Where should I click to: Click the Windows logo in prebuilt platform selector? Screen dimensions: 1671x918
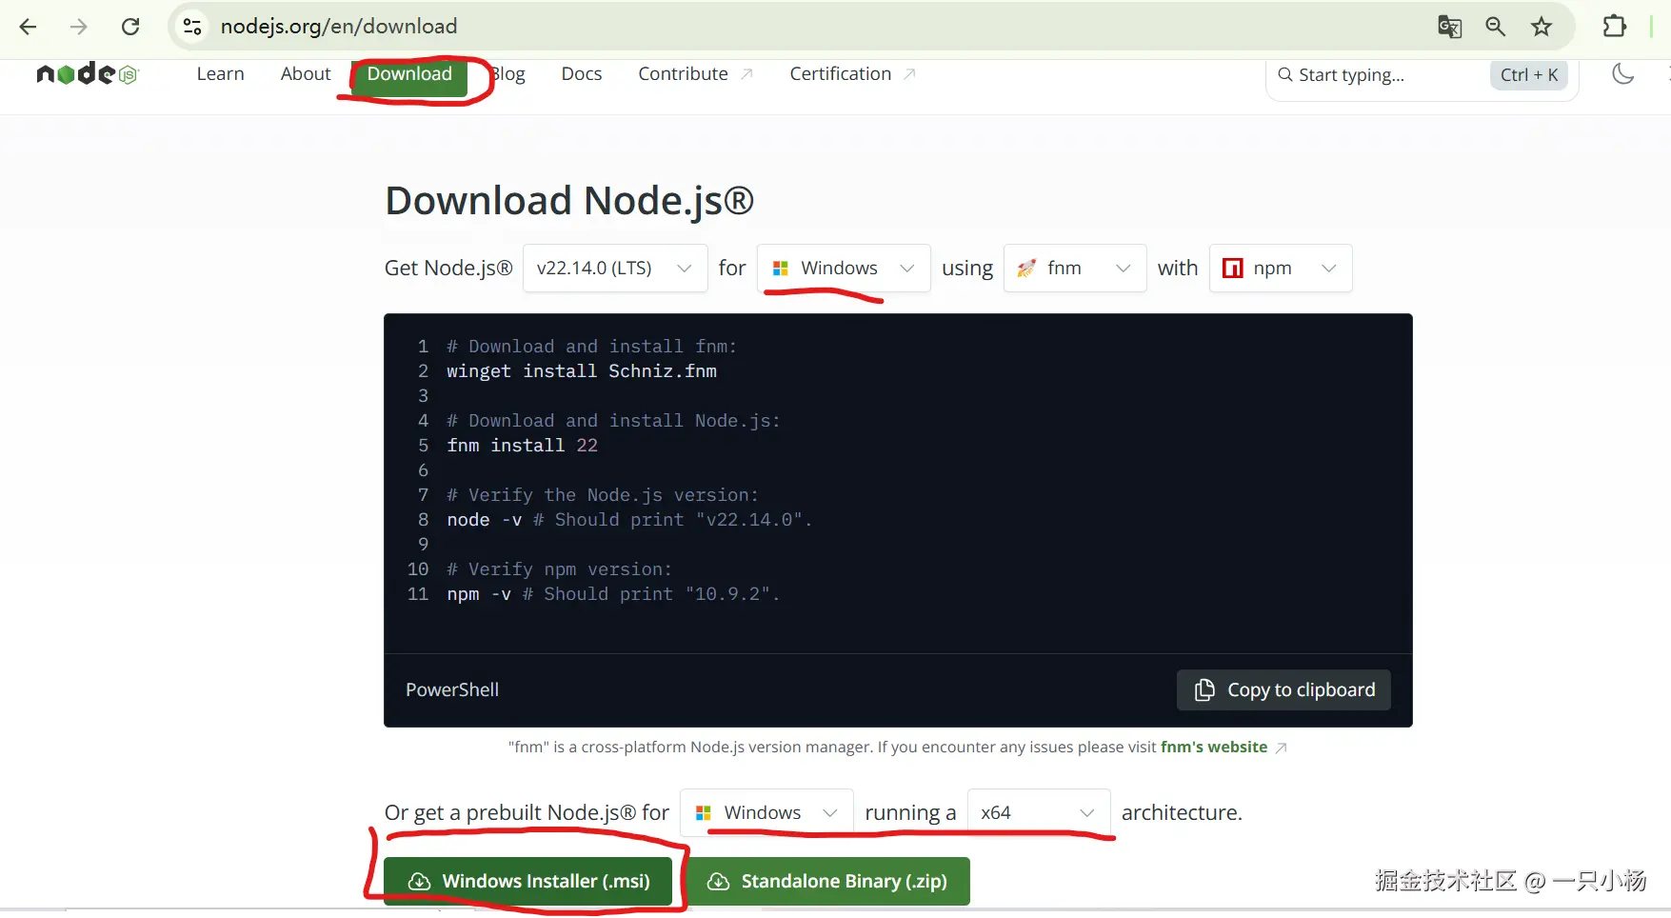pos(704,813)
